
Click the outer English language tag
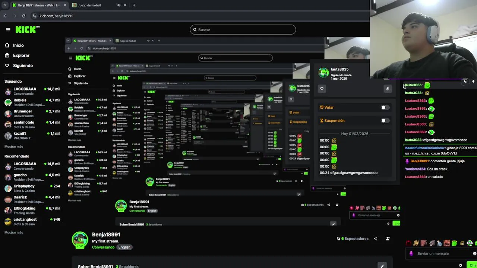click(124, 247)
